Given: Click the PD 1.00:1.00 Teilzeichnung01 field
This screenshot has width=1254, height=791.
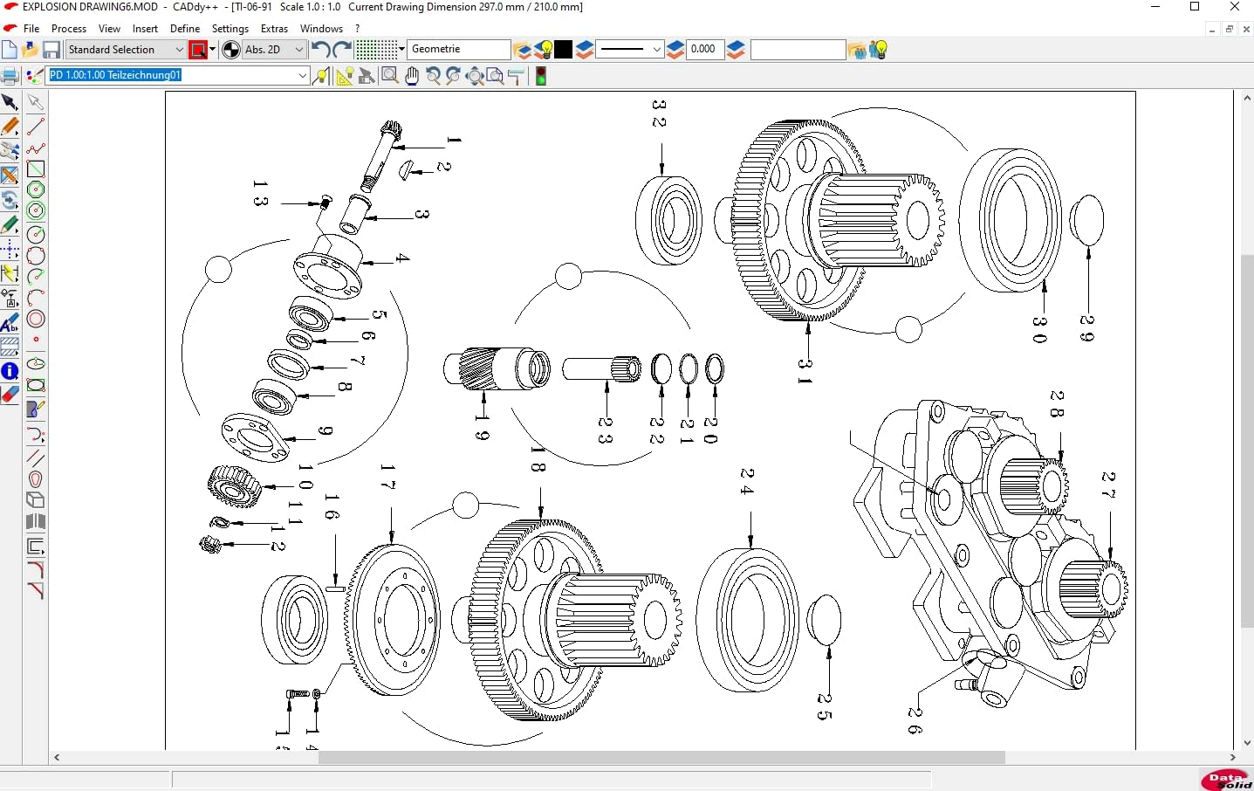Looking at the screenshot, I should tap(175, 76).
